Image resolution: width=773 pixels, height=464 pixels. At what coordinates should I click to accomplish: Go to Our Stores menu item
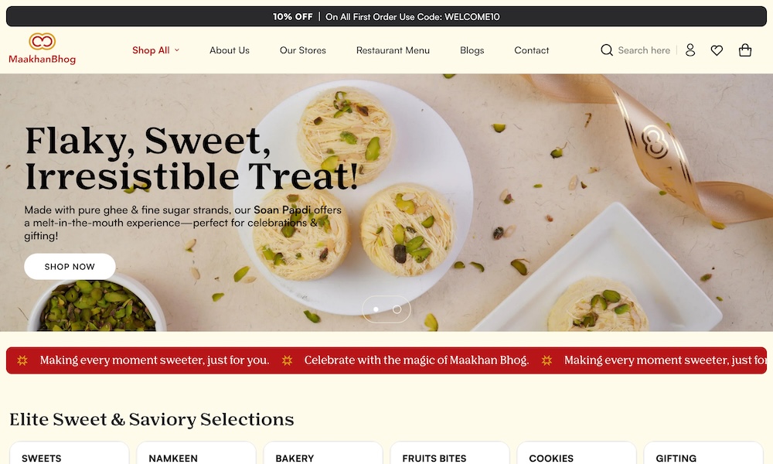coord(303,50)
